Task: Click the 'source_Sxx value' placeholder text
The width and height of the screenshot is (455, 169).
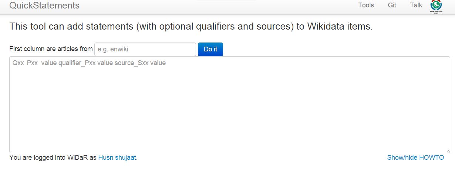Action: 140,63
